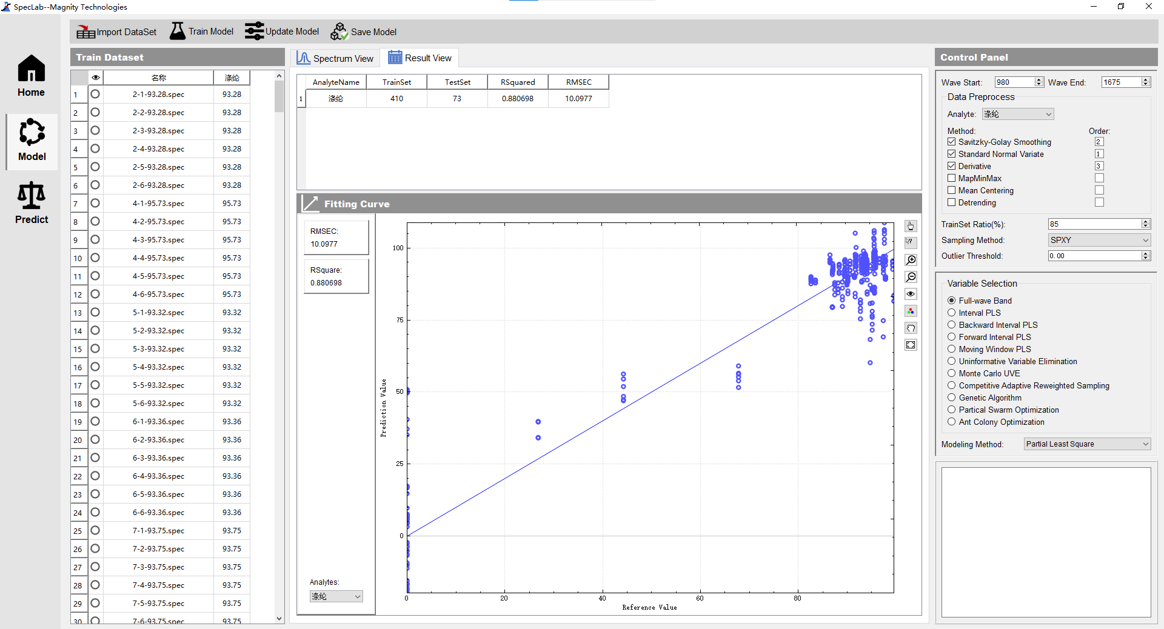This screenshot has height=629, width=1164.
Task: Toggle the eye visibility icon beside chart
Action: 911,294
